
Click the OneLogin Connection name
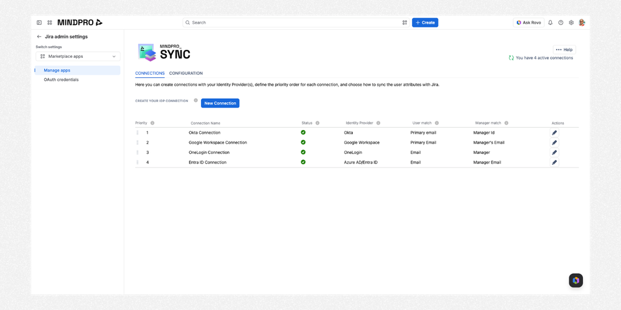pos(209,153)
